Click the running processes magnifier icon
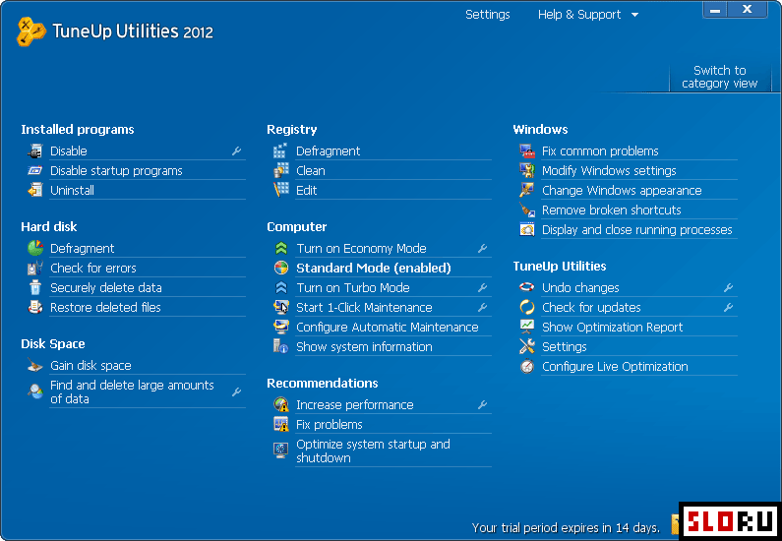Screen dimensions: 782x541 pyautogui.click(x=527, y=229)
